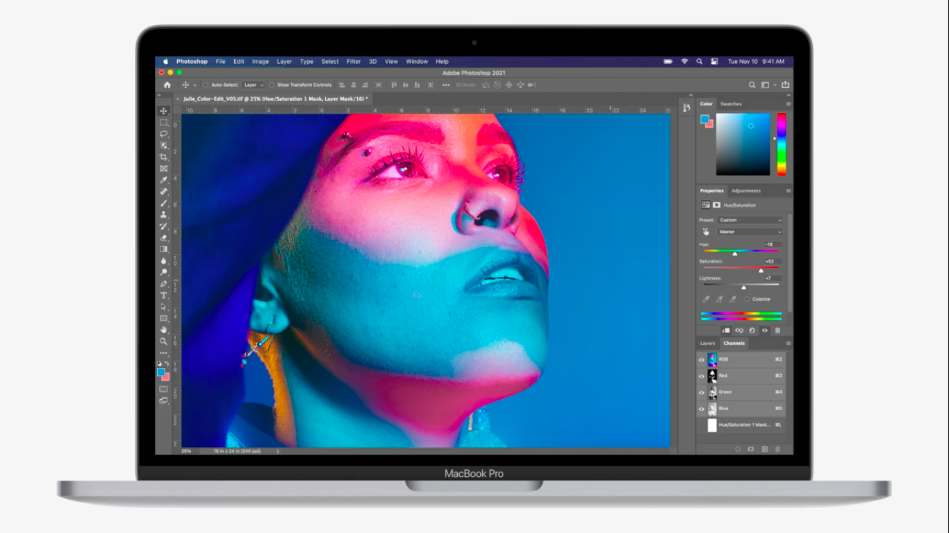The height and width of the screenshot is (533, 949).
Task: Hide the RGB channel eye
Action: point(701,359)
